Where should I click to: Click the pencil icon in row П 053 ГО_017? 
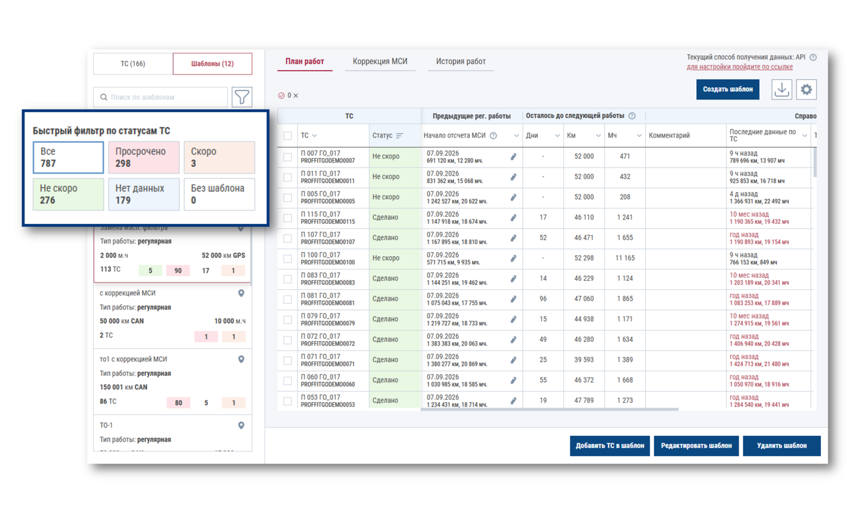(513, 401)
